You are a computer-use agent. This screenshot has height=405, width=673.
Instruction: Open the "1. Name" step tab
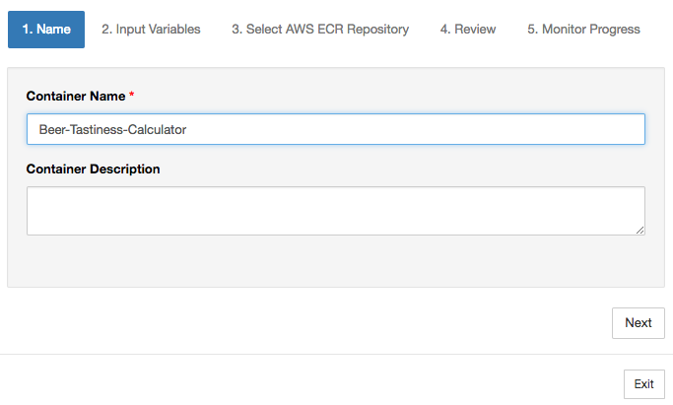pos(46,30)
